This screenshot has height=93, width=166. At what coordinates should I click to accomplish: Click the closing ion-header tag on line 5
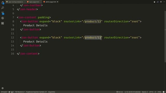coord(27,9)
